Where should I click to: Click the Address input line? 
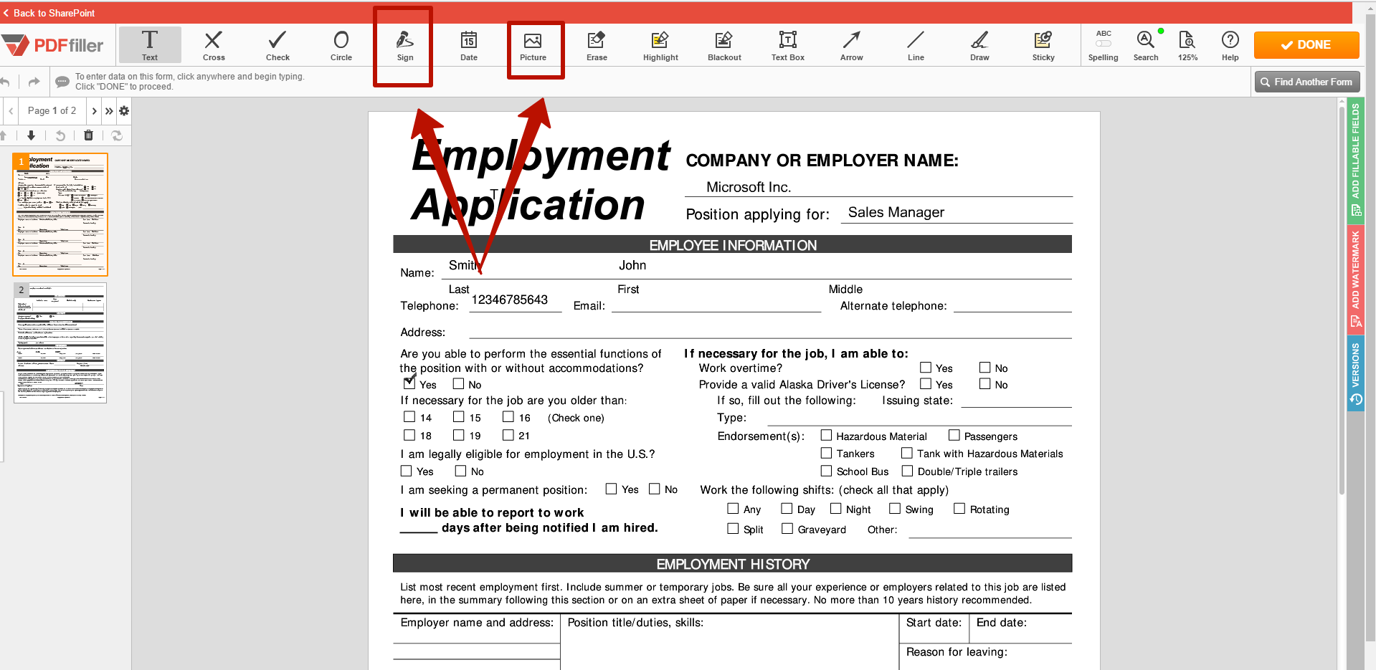[770, 331]
